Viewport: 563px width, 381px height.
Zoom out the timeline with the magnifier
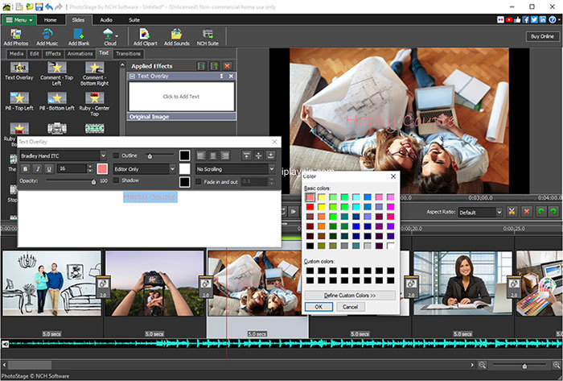coord(483,365)
